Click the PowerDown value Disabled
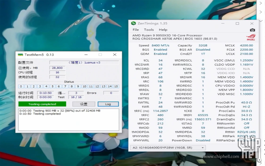Screen dimensions: 265x166 203,140
